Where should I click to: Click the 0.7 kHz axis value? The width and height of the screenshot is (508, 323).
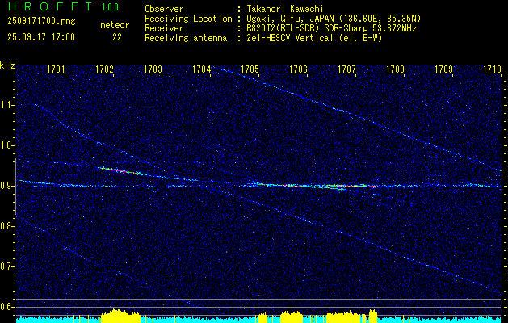tap(6, 266)
